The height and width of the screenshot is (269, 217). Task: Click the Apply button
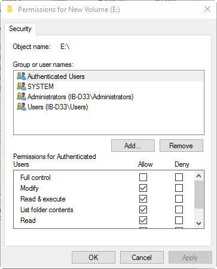pos(190,258)
